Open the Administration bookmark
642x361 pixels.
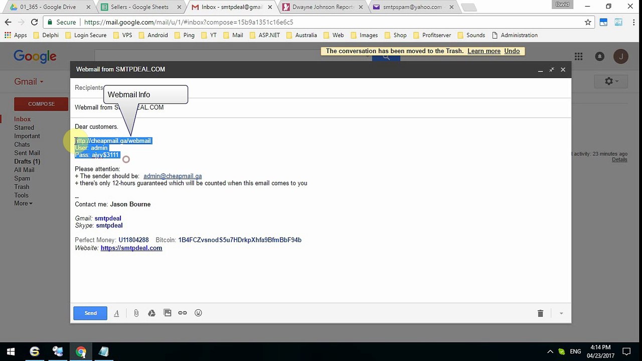click(515, 35)
